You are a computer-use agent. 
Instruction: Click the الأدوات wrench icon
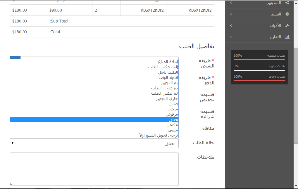pyautogui.click(x=287, y=25)
